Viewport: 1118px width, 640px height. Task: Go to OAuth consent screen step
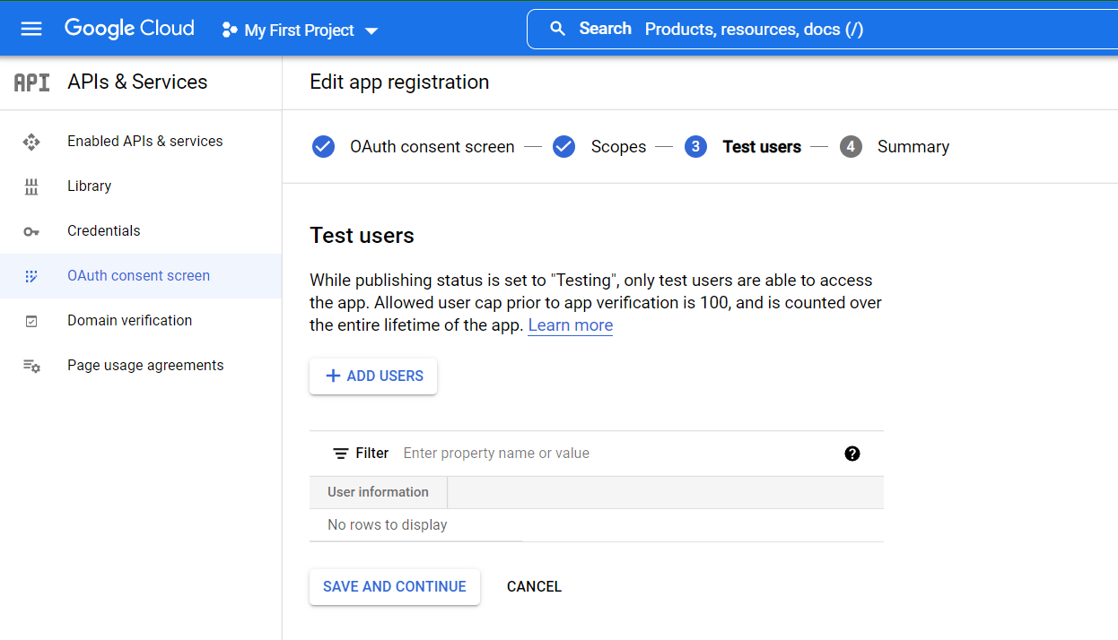coord(432,147)
